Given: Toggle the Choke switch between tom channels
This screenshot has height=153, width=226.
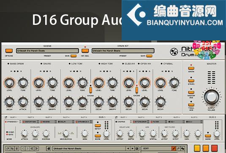Looking at the screenshot, I should pyautogui.click(x=90, y=90).
